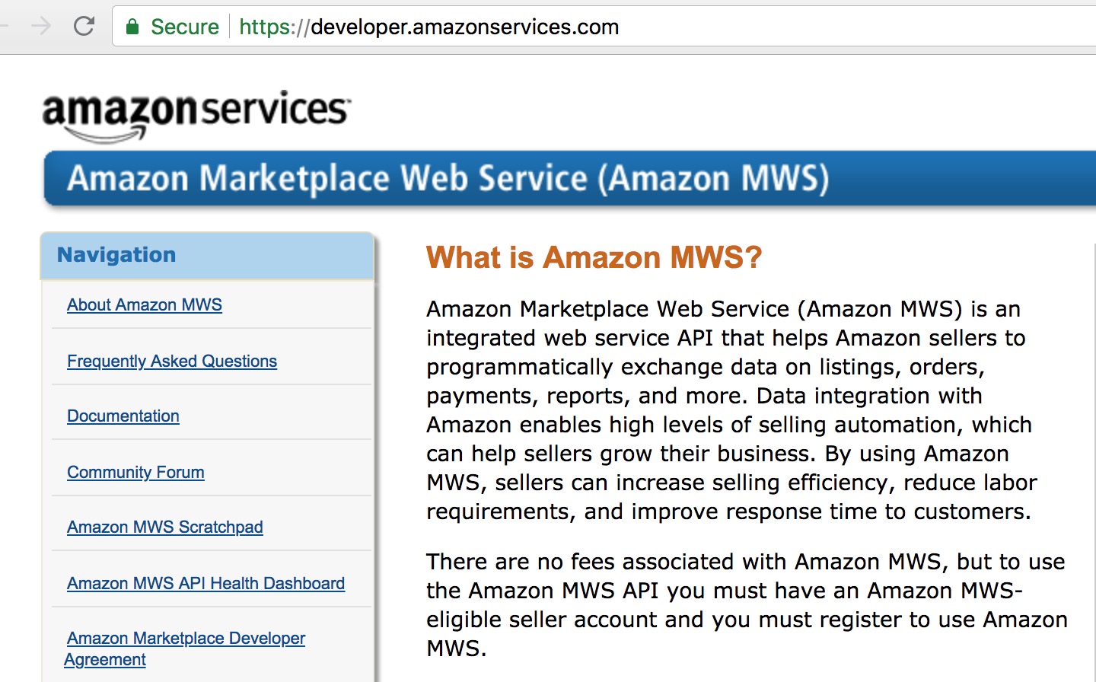Click the browser Forward arrow button
Image resolution: width=1096 pixels, height=682 pixels.
pyautogui.click(x=41, y=27)
